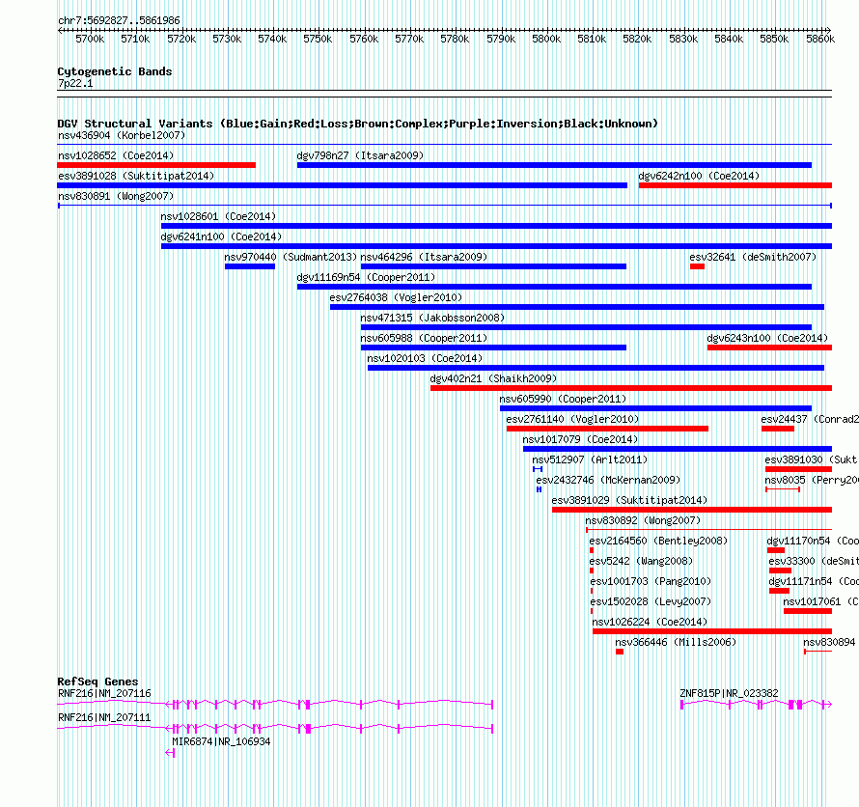Screen dimensions: 859x807
Task: Select esv2761140 (Vogler2010) variant label
Action: click(572, 419)
